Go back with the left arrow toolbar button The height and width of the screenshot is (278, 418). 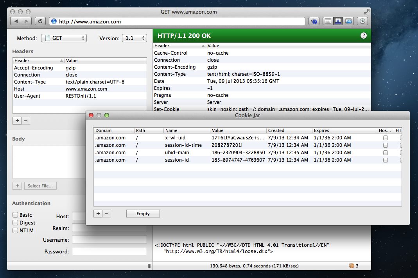(16, 21)
